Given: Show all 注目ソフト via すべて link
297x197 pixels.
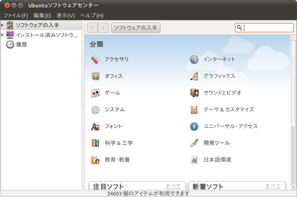Looking at the screenshot, I should click(x=173, y=186).
